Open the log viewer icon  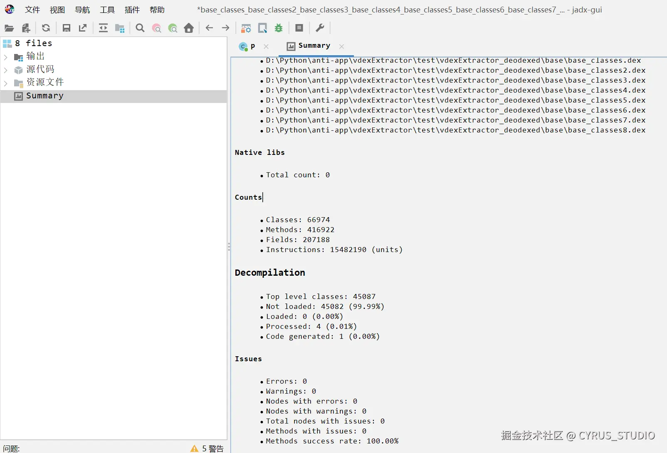(299, 28)
